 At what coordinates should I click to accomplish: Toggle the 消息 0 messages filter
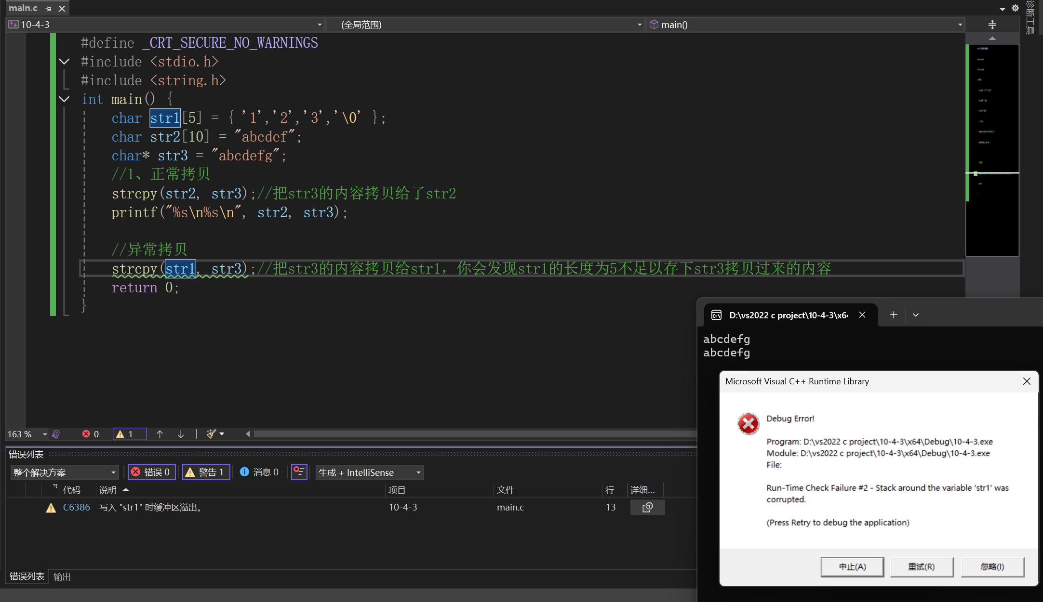coord(260,472)
